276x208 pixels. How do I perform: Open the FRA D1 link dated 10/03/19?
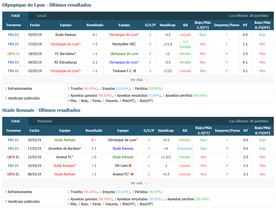coord(13,165)
